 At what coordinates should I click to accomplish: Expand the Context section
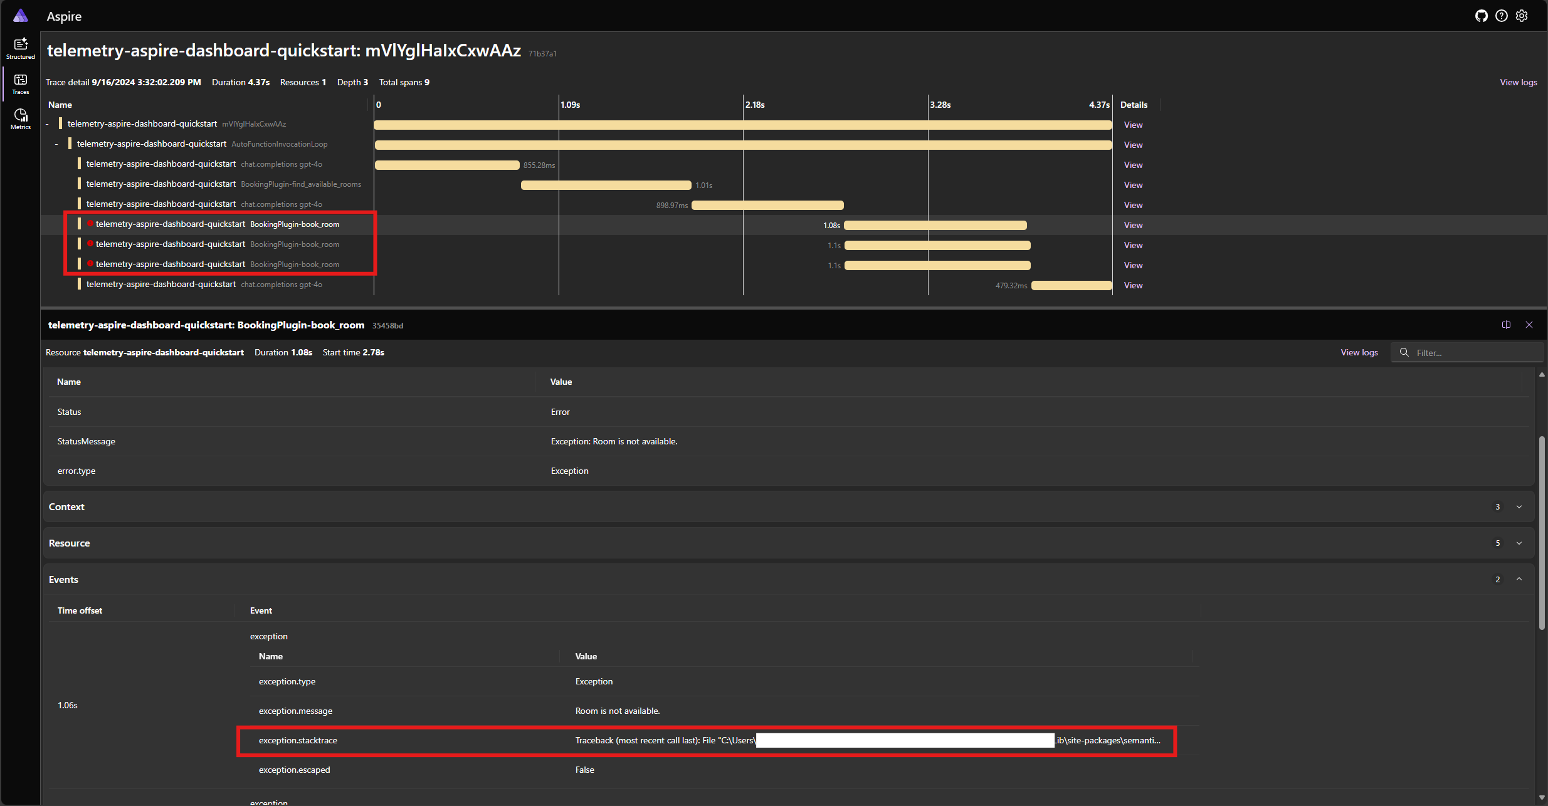pyautogui.click(x=1519, y=506)
